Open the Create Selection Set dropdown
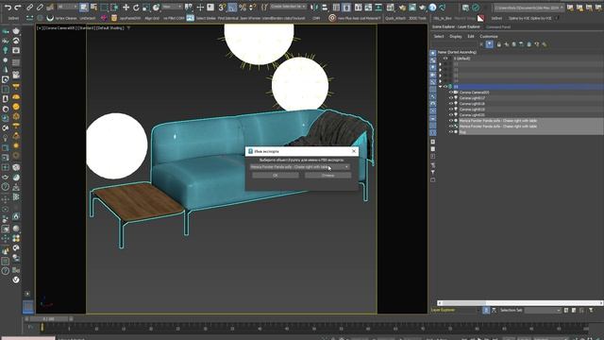The height and width of the screenshot is (340, 604). [x=288, y=7]
